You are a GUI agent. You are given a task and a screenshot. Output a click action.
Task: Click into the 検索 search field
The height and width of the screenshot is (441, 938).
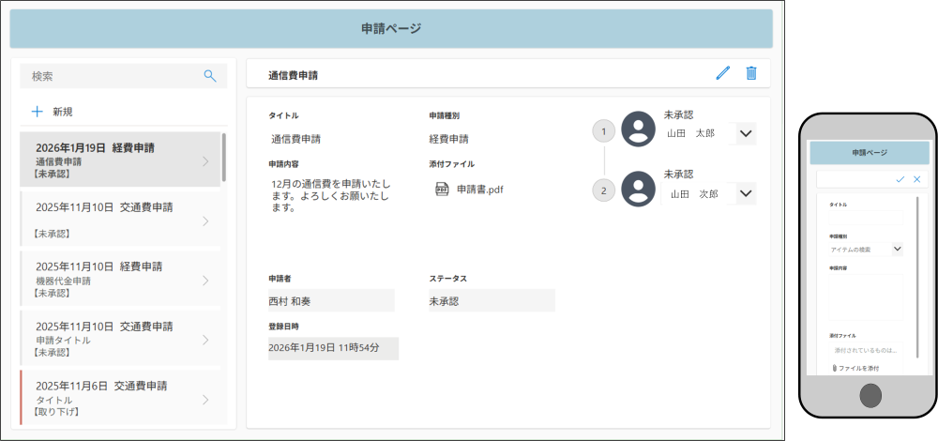point(113,76)
